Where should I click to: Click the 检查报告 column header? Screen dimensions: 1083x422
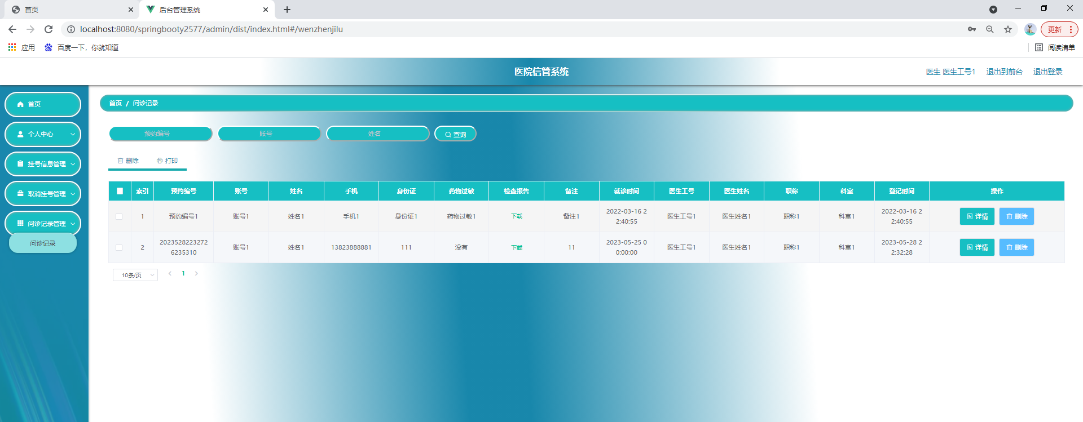tap(517, 191)
